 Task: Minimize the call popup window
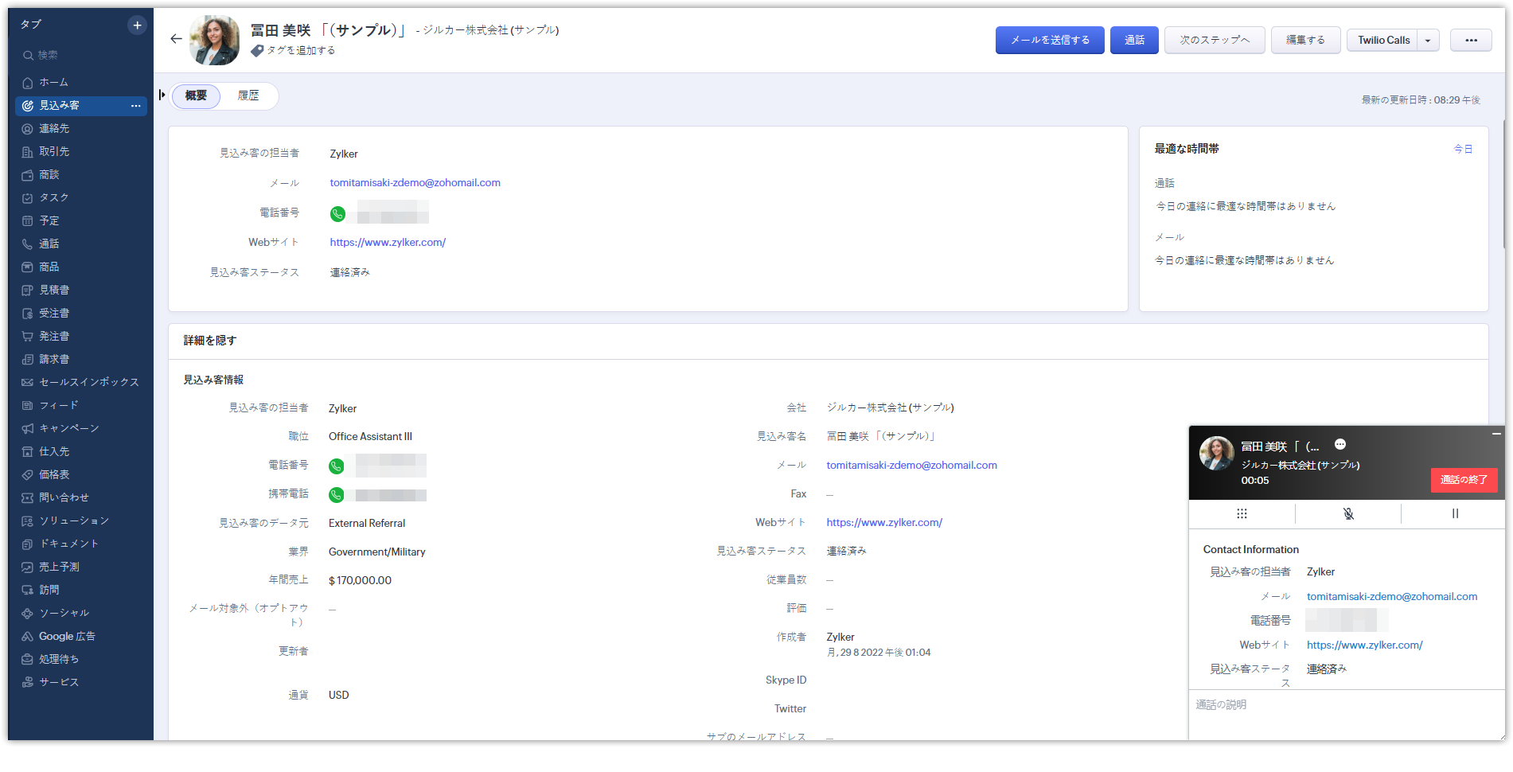[1496, 434]
